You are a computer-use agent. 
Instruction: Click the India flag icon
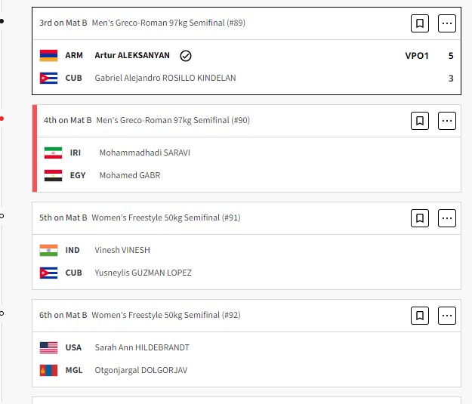[48, 250]
